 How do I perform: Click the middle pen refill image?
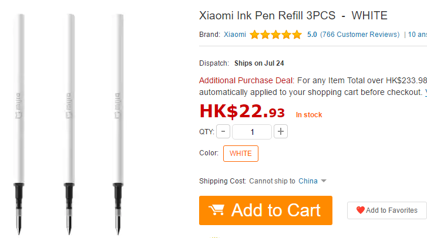tap(69, 124)
